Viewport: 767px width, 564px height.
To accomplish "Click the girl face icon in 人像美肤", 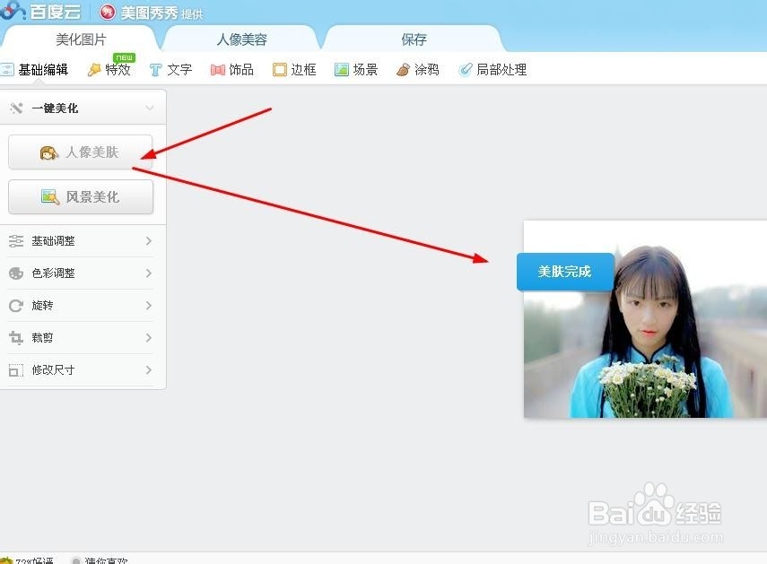I will click(x=49, y=152).
